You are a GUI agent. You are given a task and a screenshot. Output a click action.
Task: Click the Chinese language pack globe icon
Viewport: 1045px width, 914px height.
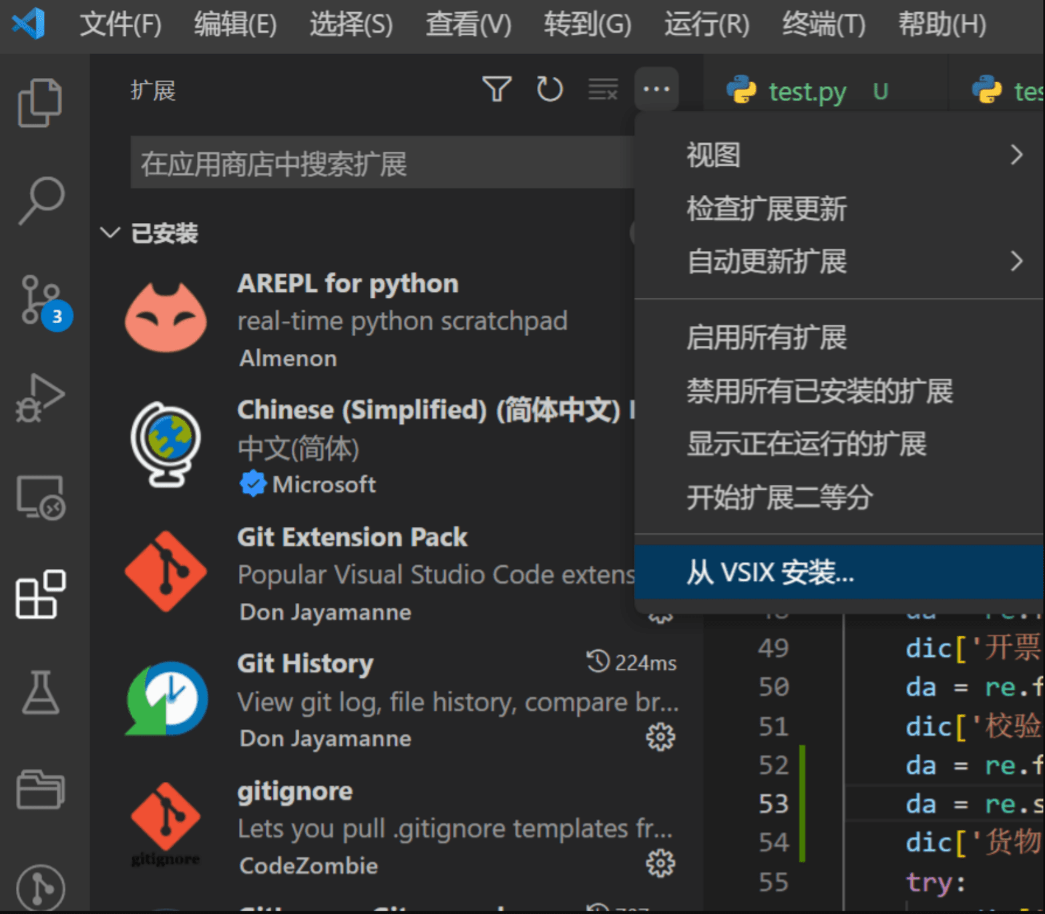[166, 444]
